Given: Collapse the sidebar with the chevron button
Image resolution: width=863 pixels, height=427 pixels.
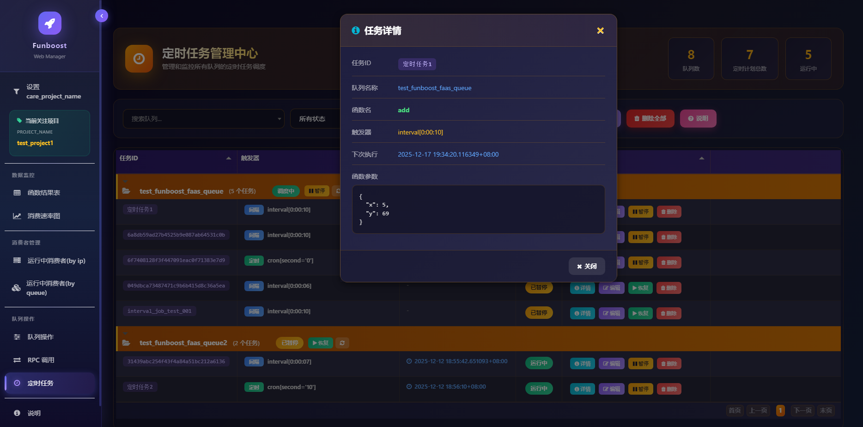Looking at the screenshot, I should pos(102,16).
